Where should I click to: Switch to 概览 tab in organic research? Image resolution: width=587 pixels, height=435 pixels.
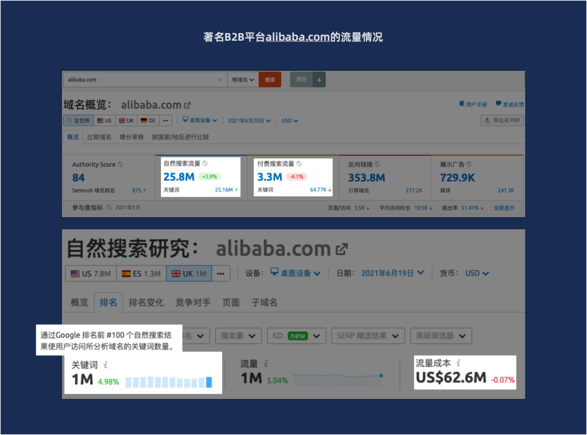(79, 302)
